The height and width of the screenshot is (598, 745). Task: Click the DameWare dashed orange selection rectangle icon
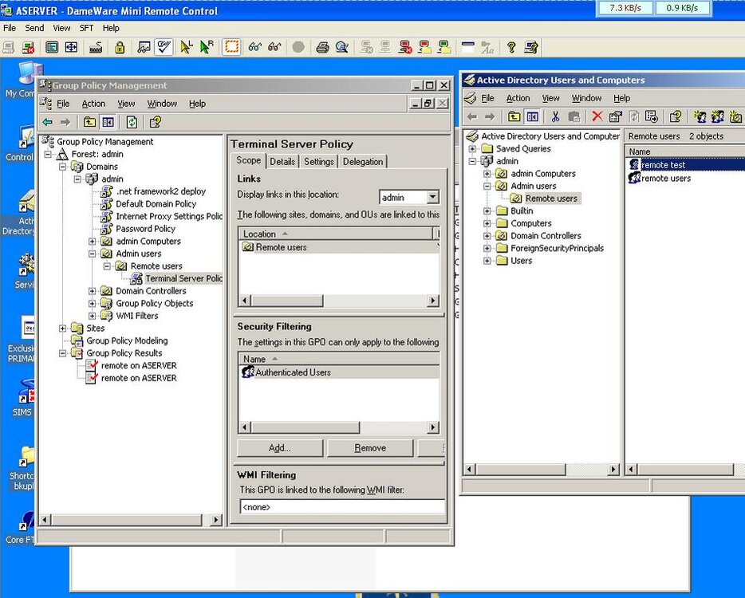click(x=231, y=47)
